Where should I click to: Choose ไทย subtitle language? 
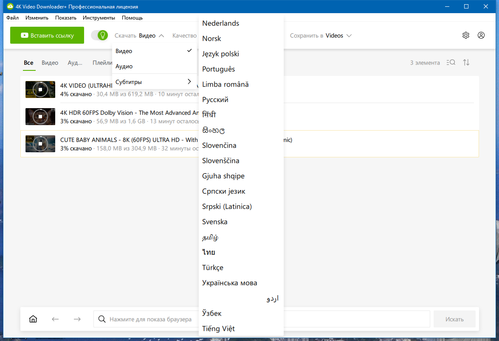(241, 252)
